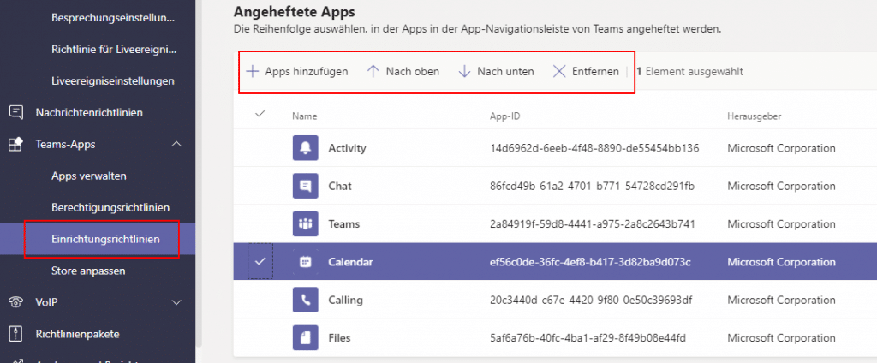Click the App-ID column header

click(504, 116)
